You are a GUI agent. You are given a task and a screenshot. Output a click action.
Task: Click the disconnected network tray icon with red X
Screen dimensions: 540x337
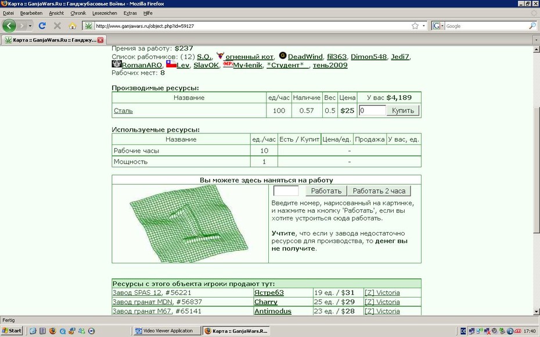click(487, 331)
